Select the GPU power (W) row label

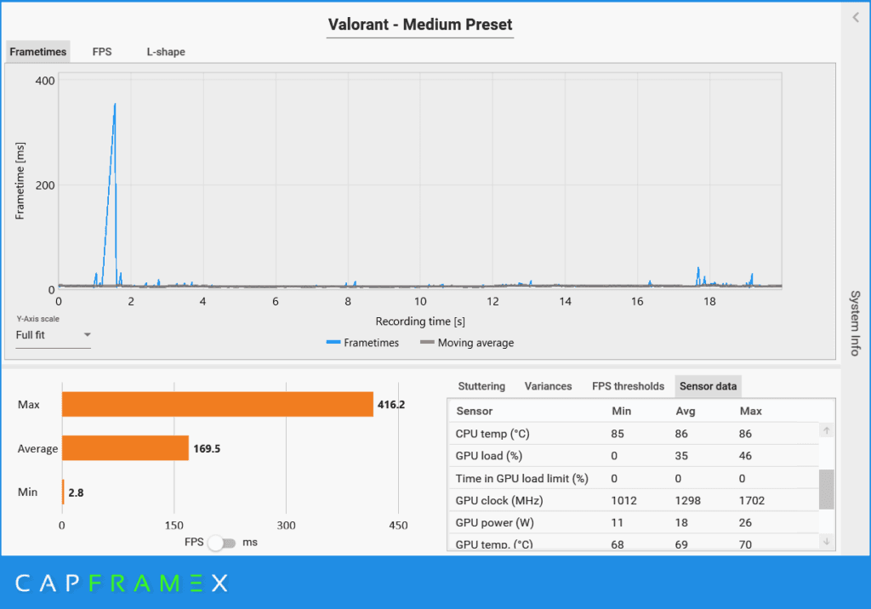coord(494,522)
